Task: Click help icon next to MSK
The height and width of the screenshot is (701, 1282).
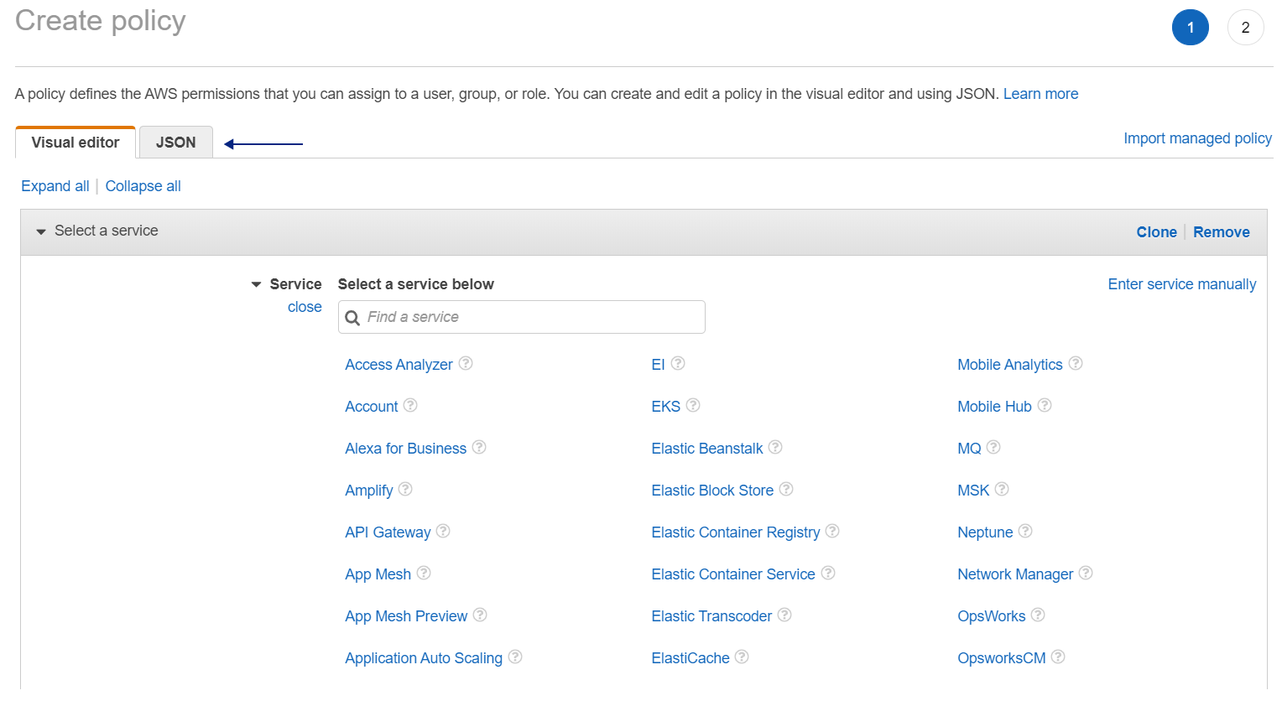Action: (x=1002, y=489)
